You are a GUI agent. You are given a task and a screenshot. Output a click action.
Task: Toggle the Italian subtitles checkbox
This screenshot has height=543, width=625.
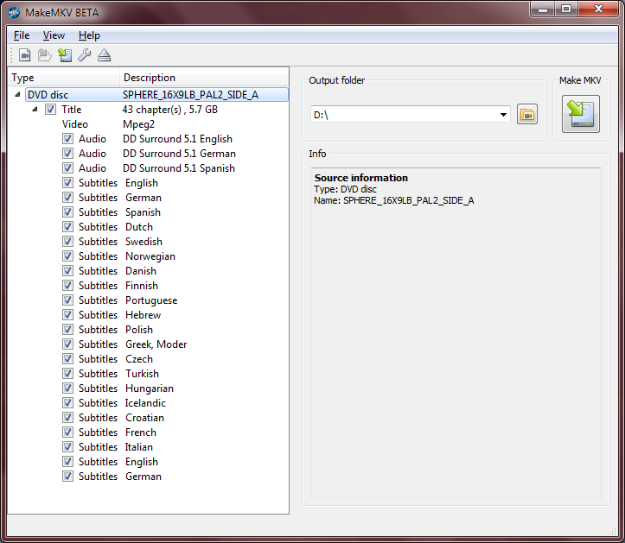point(67,446)
